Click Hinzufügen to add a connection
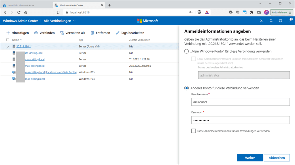 point(18,33)
